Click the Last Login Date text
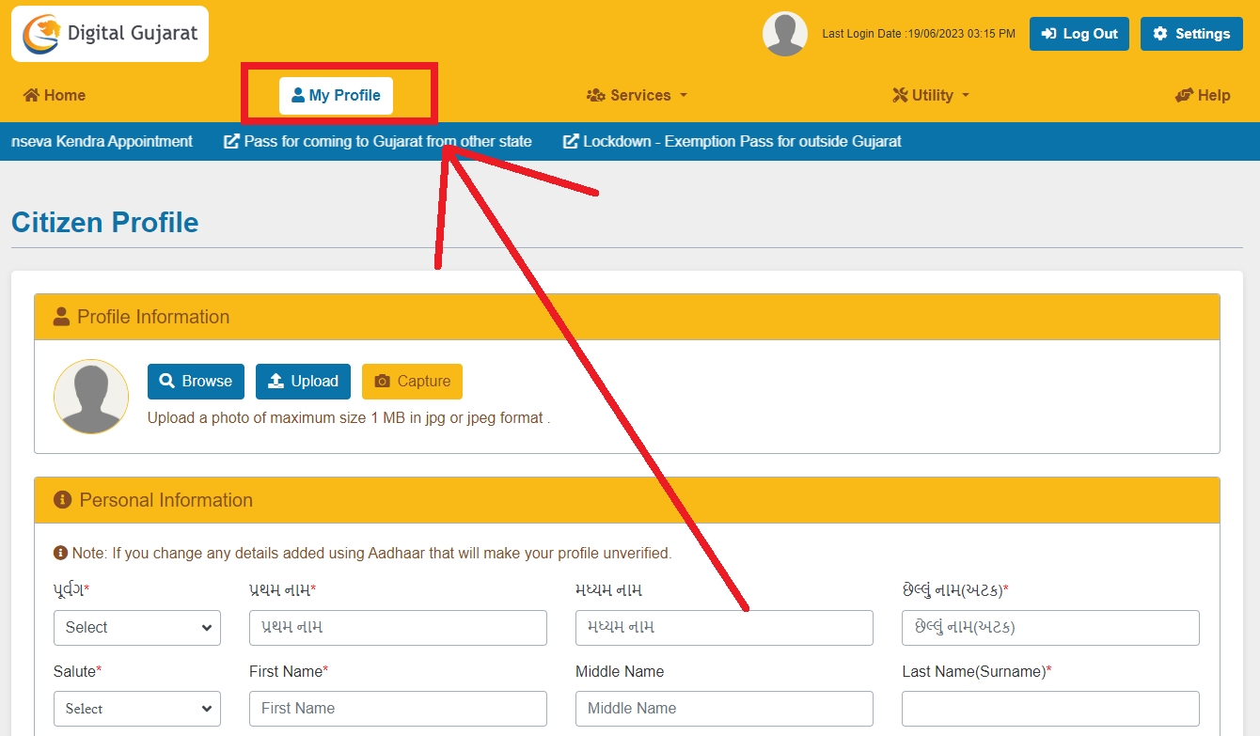 pos(919,34)
